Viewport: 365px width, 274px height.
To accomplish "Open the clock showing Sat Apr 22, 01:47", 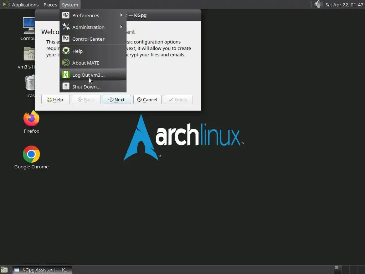I will 344,5.
